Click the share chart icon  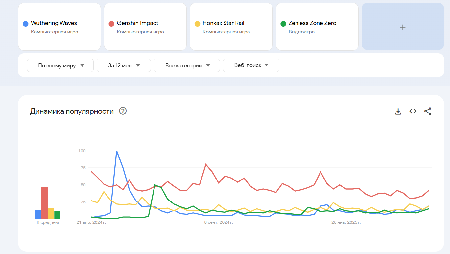click(x=428, y=111)
